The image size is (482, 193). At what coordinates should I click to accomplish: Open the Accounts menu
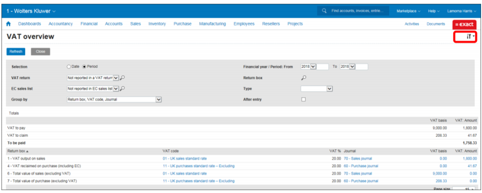(x=114, y=24)
